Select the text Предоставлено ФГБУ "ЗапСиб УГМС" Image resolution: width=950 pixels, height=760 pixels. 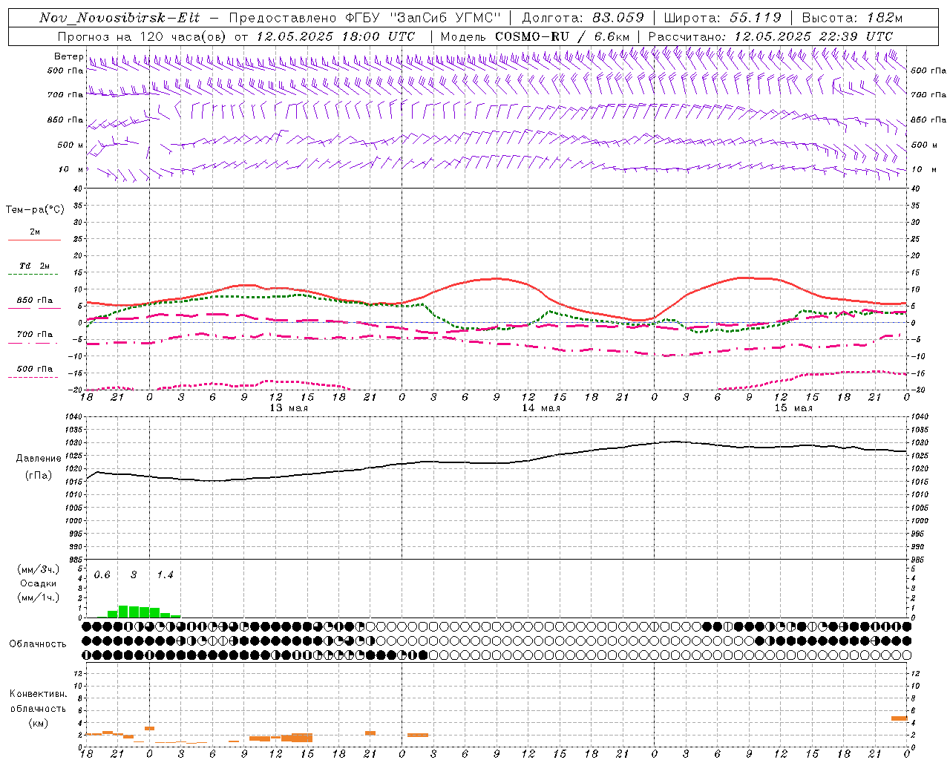pos(365,18)
